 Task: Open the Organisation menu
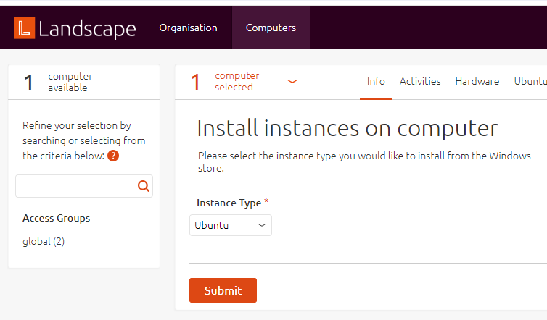pyautogui.click(x=188, y=28)
